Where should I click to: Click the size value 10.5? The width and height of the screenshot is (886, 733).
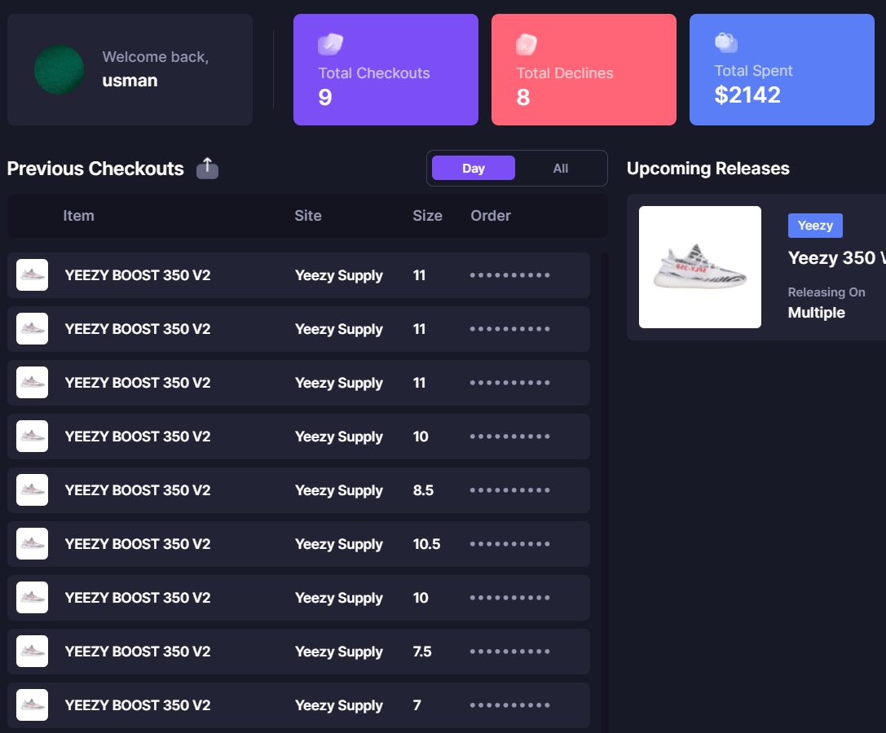point(426,544)
